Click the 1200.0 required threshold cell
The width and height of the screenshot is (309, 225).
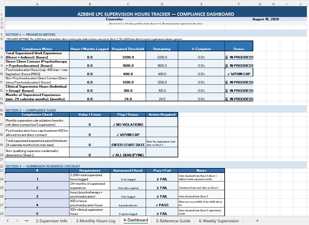(128, 80)
